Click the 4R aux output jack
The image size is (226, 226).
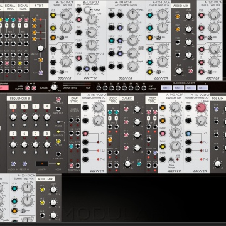[x=144, y=88]
